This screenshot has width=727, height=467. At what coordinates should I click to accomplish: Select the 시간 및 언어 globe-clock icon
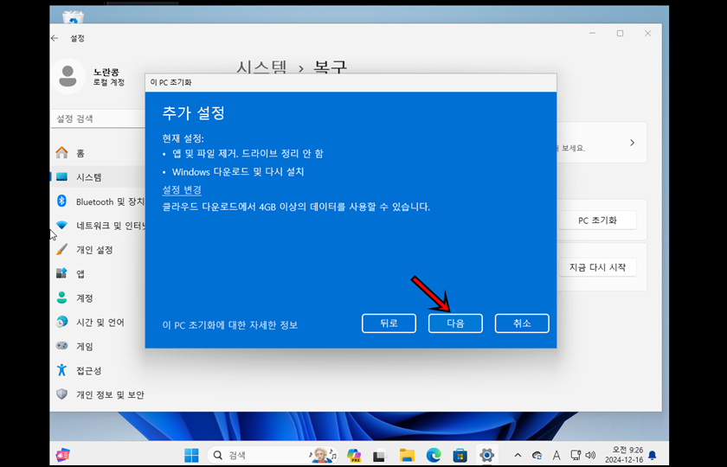tap(61, 322)
